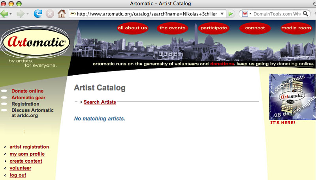Image resolution: width=316 pixels, height=180 pixels.
Task: Click the 'Artist Catalog' heading
Action: pyautogui.click(x=100, y=87)
